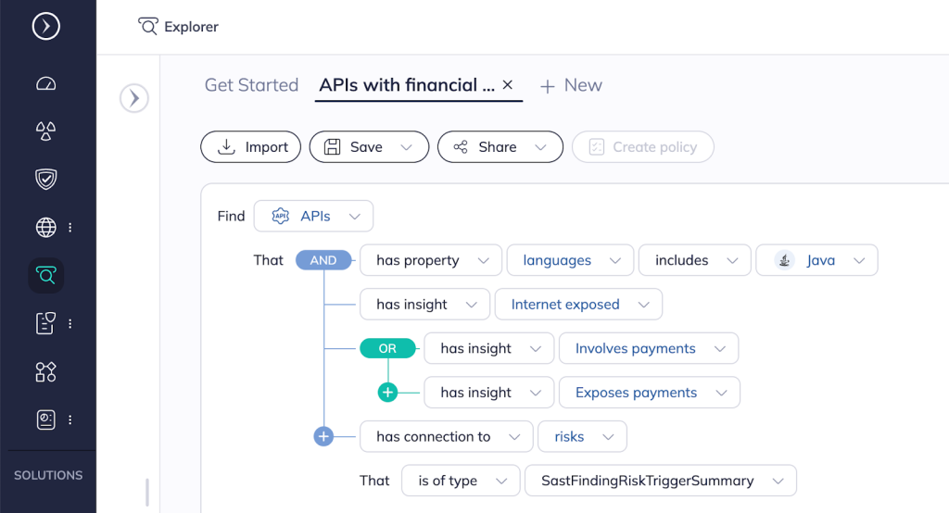Viewport: 949px width, 513px height.
Task: Click the green plus to add OR condition
Action: pos(387,393)
